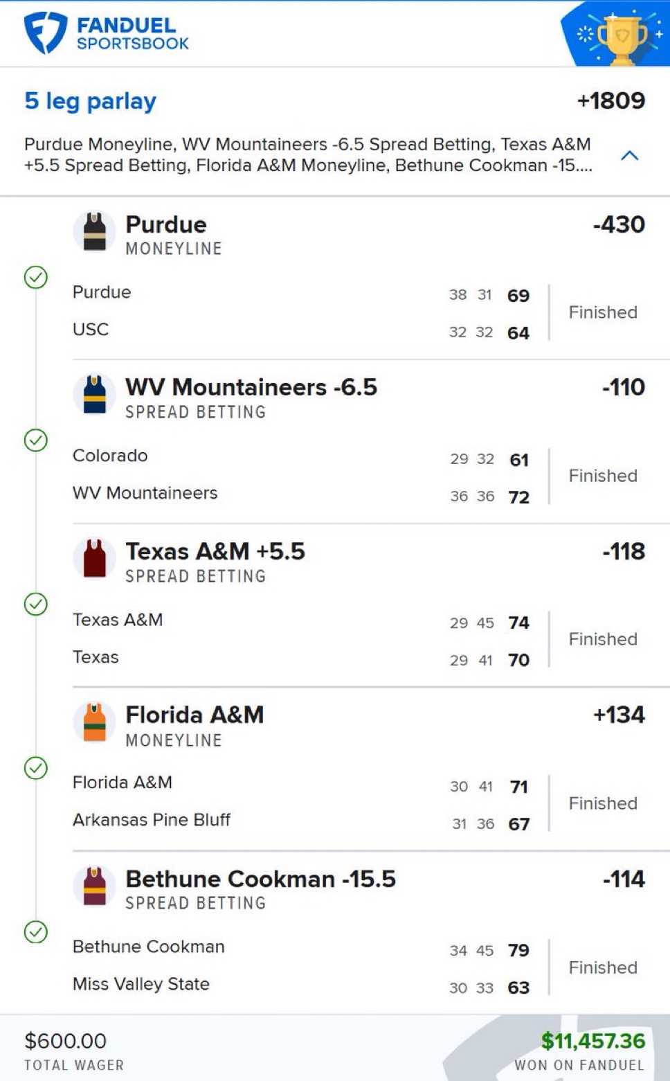This screenshot has height=1081, width=670.
Task: Click the green checkmark beside Purdue leg
Action: tap(36, 277)
